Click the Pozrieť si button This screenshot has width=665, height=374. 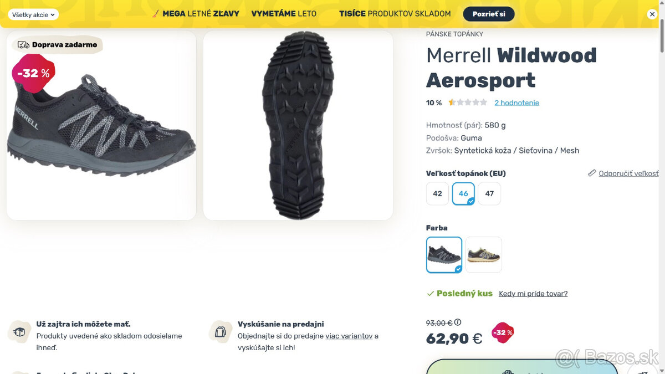click(488, 14)
